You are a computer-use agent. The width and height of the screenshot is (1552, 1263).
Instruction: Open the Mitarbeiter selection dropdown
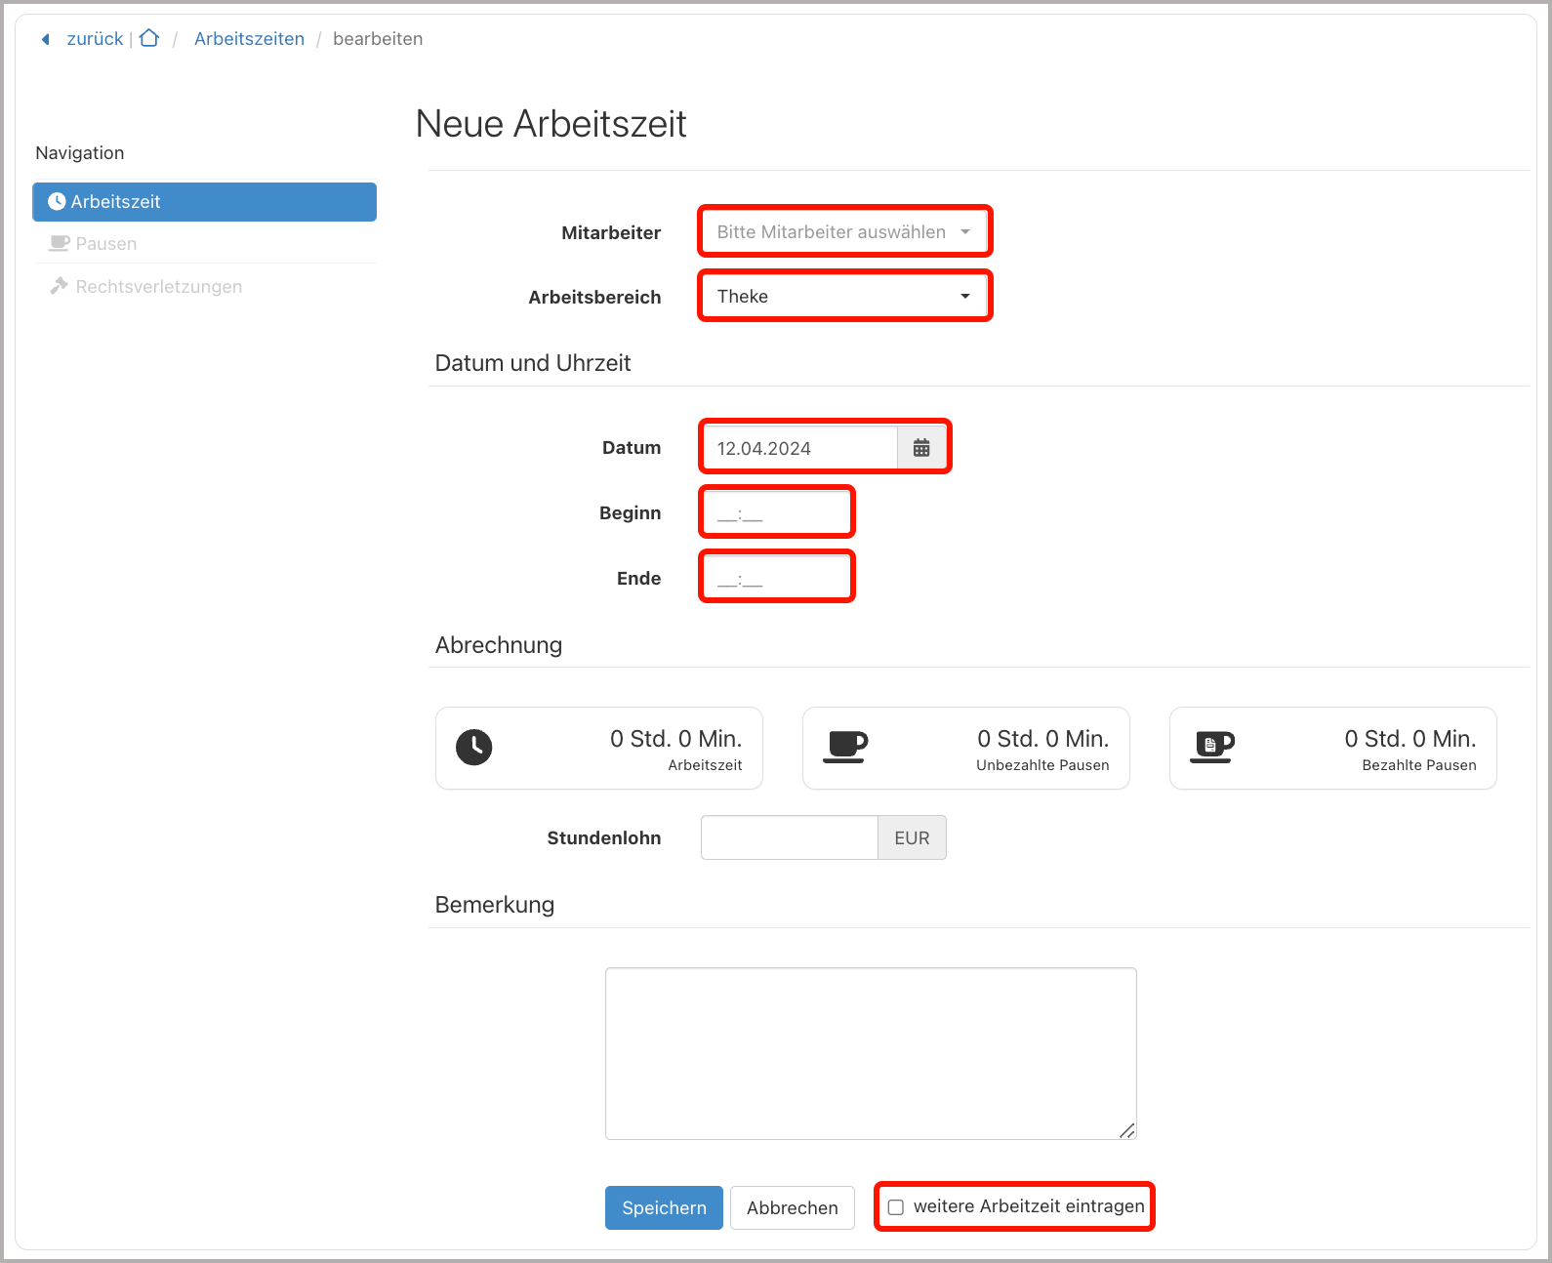pos(844,232)
